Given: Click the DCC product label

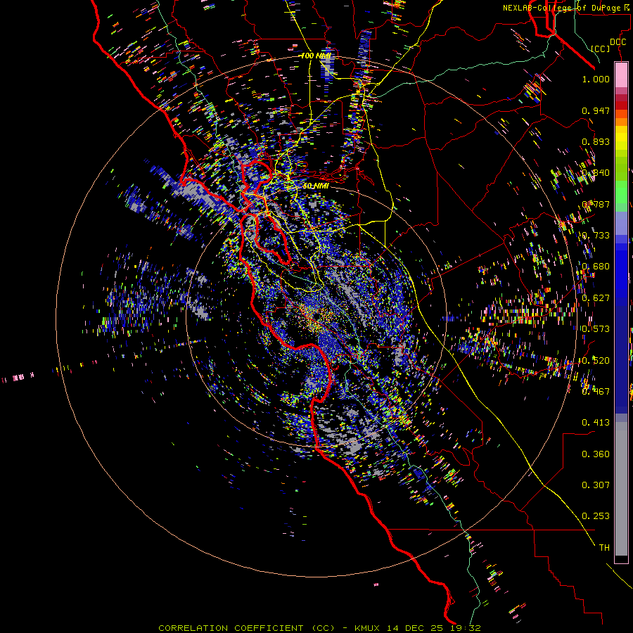Looking at the screenshot, I should point(618,42).
